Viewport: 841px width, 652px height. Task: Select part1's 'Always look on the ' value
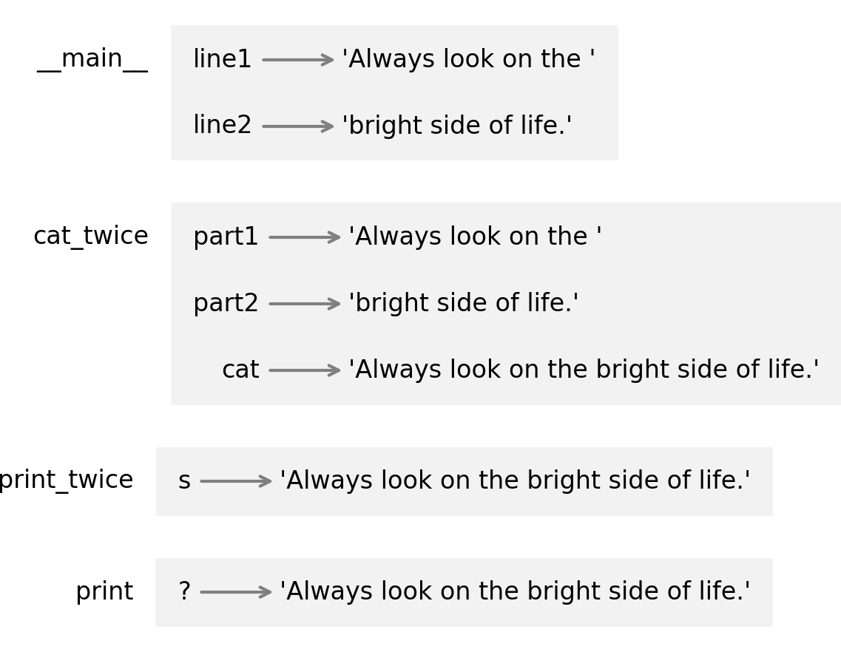475,237
